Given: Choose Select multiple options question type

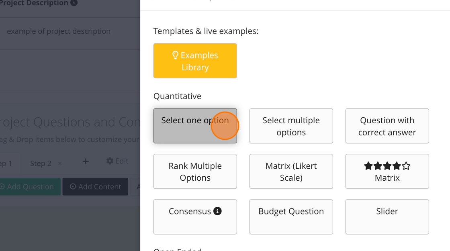Looking at the screenshot, I should 291,126.
